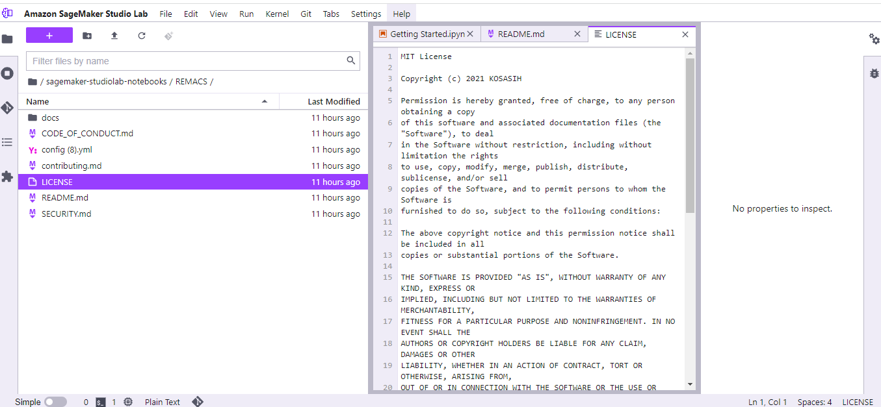This screenshot has height=407, width=881.
Task: Click the 'Copyright (c) 2021 KOSASIH' line
Action: (461, 79)
